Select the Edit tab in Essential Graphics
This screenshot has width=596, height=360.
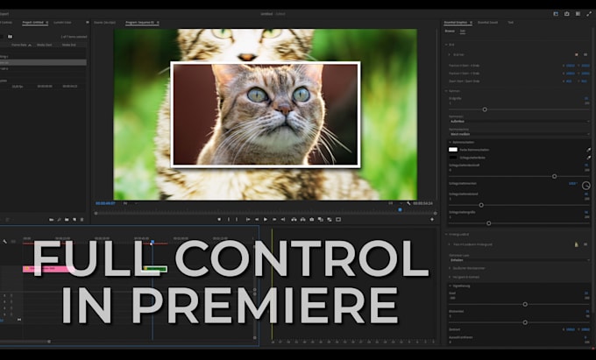coord(463,32)
